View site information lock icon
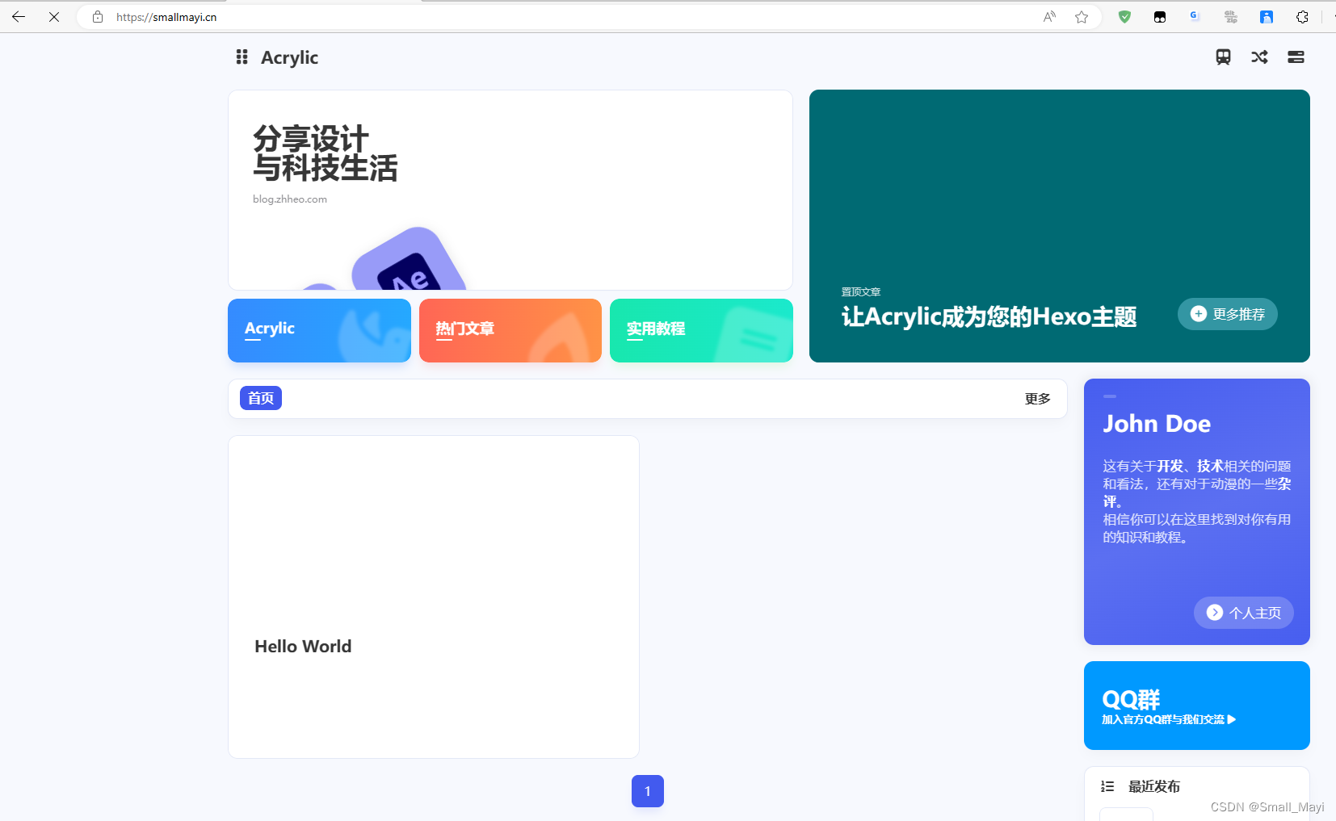Viewport: 1336px width, 821px height. [x=98, y=17]
